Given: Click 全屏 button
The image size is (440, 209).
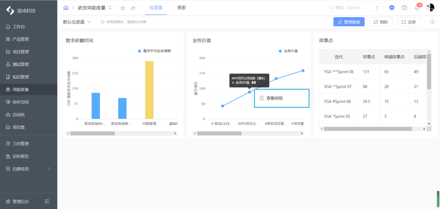Looking at the screenshot, I should tap(409, 22).
